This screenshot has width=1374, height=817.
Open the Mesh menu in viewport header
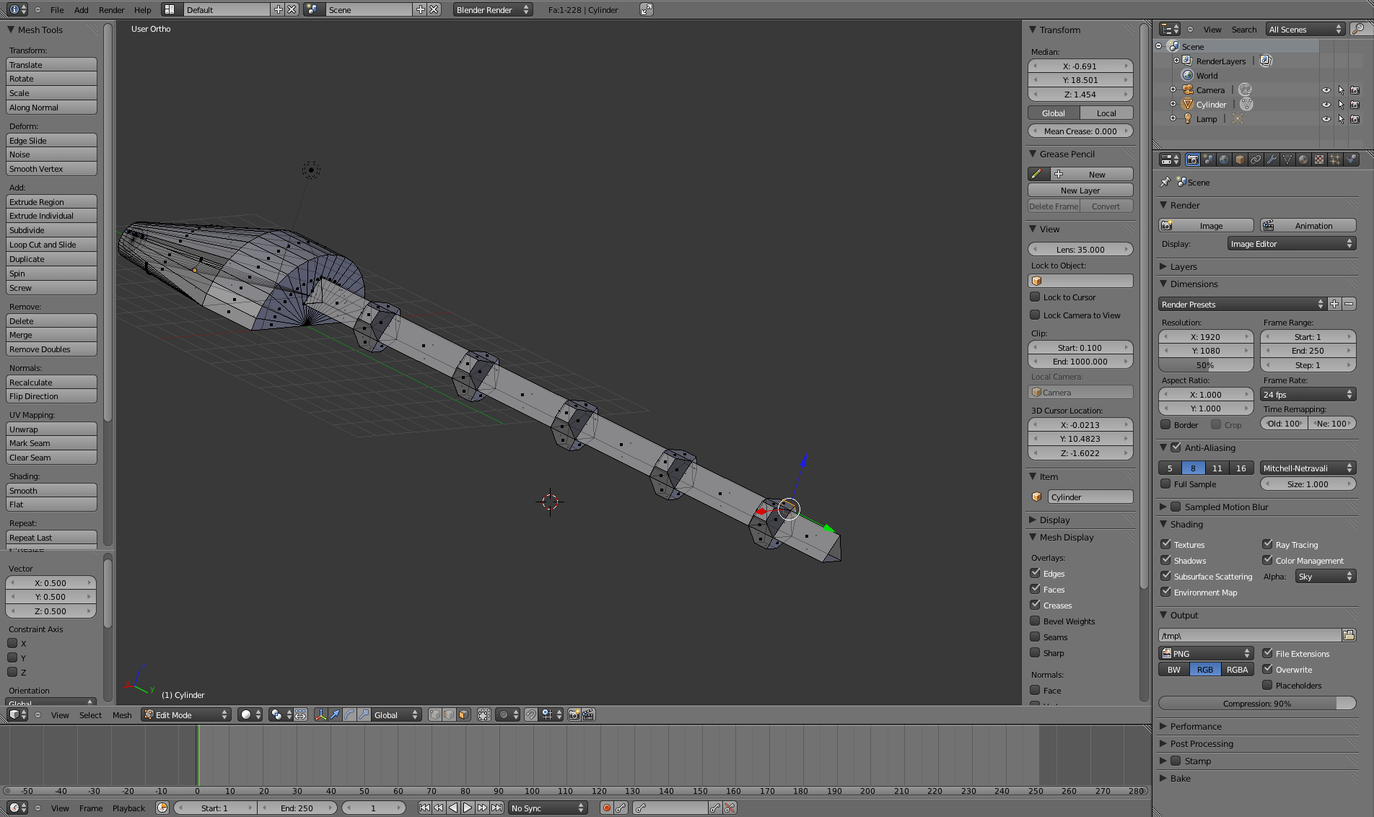click(x=122, y=715)
